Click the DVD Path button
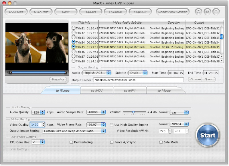 click(41, 12)
